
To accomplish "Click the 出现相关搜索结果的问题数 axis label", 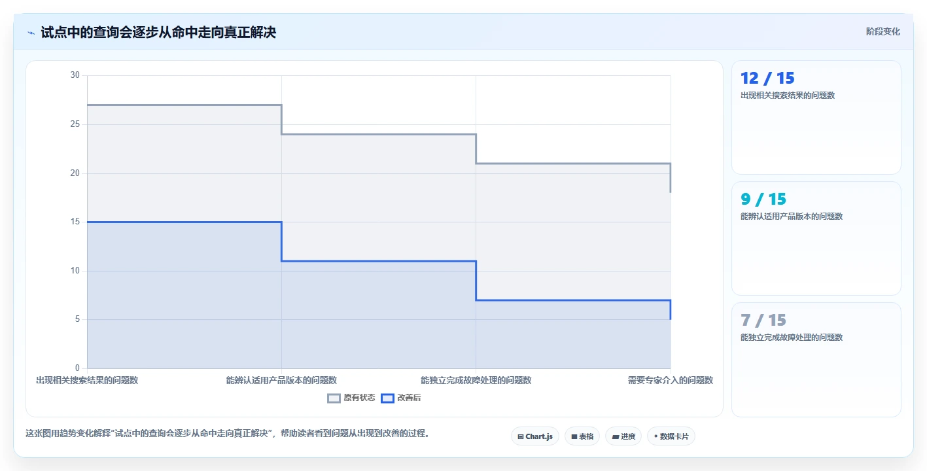I will [x=87, y=380].
